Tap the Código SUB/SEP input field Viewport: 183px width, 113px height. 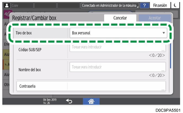point(117,48)
